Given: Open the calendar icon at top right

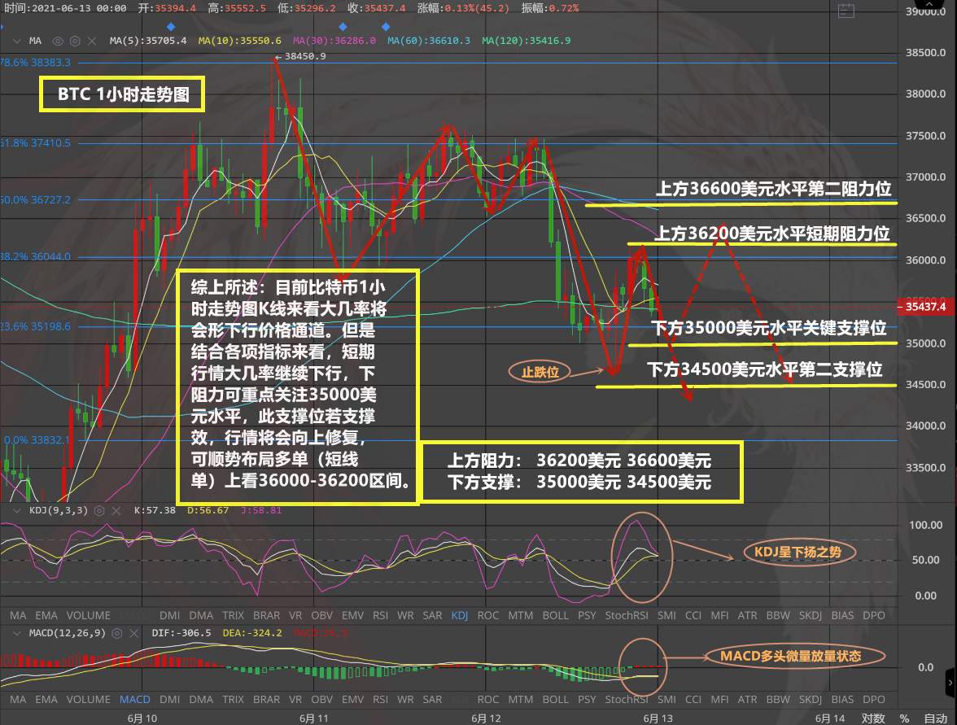Looking at the screenshot, I should click(846, 11).
